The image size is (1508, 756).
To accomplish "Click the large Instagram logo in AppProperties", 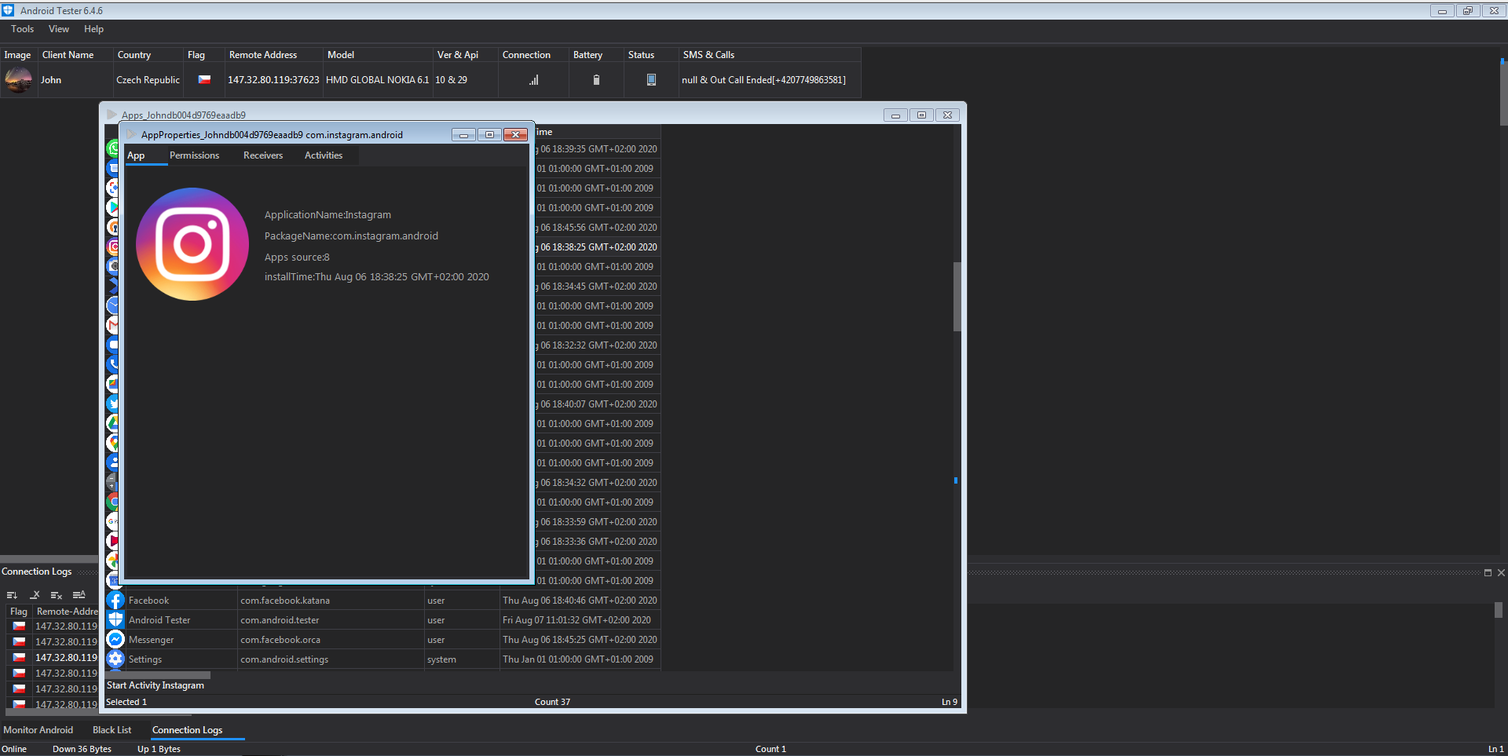I will (x=192, y=244).
